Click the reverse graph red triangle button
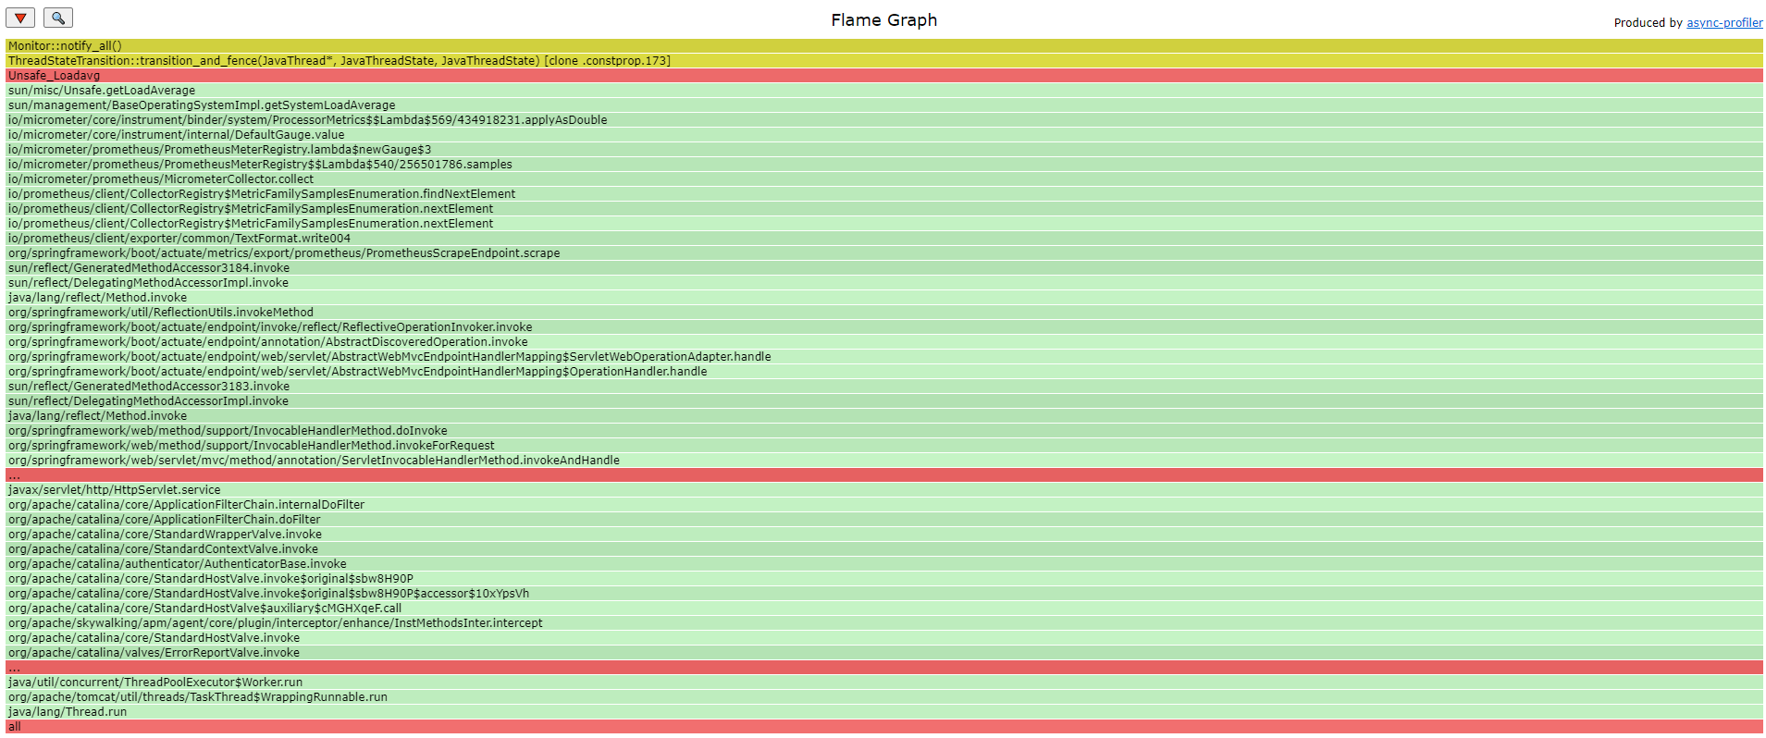The height and width of the screenshot is (738, 1766). (x=20, y=18)
